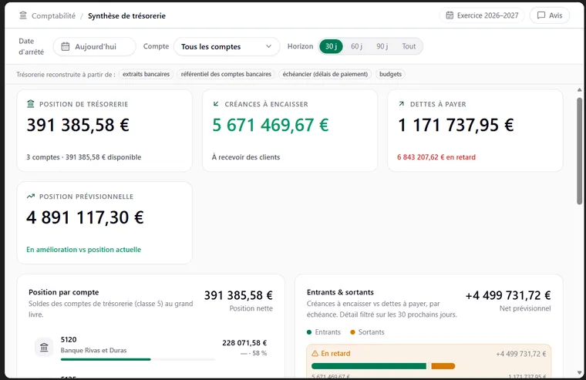This screenshot has height=380, width=586.
Task: Click the Avis speech bubble icon
Action: pyautogui.click(x=541, y=15)
